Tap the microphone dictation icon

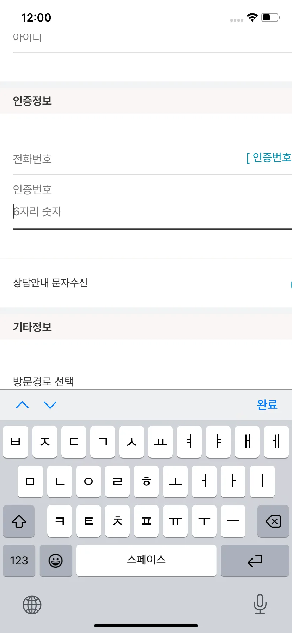[x=260, y=604]
